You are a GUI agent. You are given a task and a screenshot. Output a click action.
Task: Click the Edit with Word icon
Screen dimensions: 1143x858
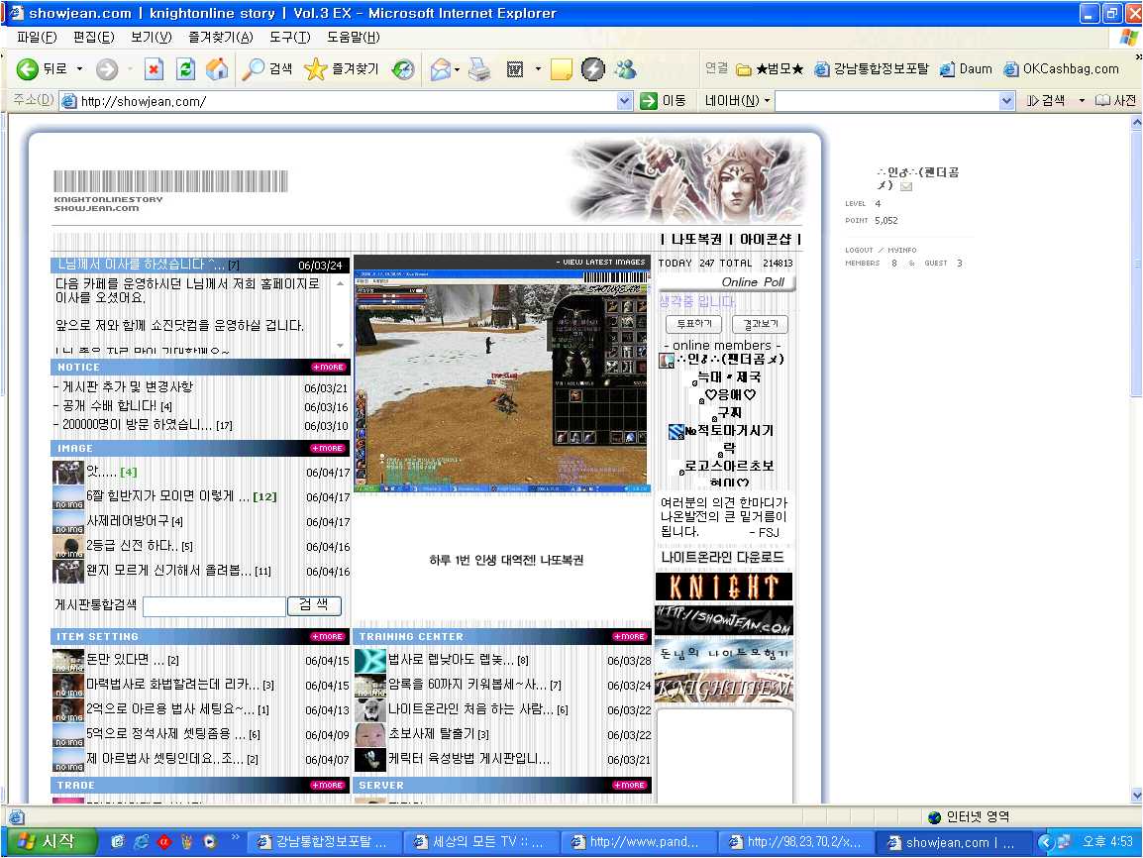[x=515, y=69]
